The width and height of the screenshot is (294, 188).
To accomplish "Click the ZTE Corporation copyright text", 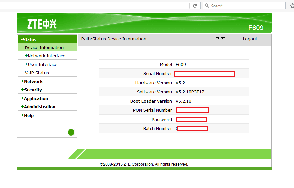I will click(144, 164).
